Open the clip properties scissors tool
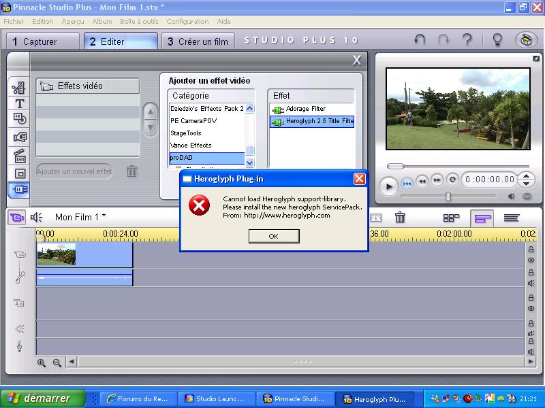This screenshot has height=408, width=545. tap(19, 88)
